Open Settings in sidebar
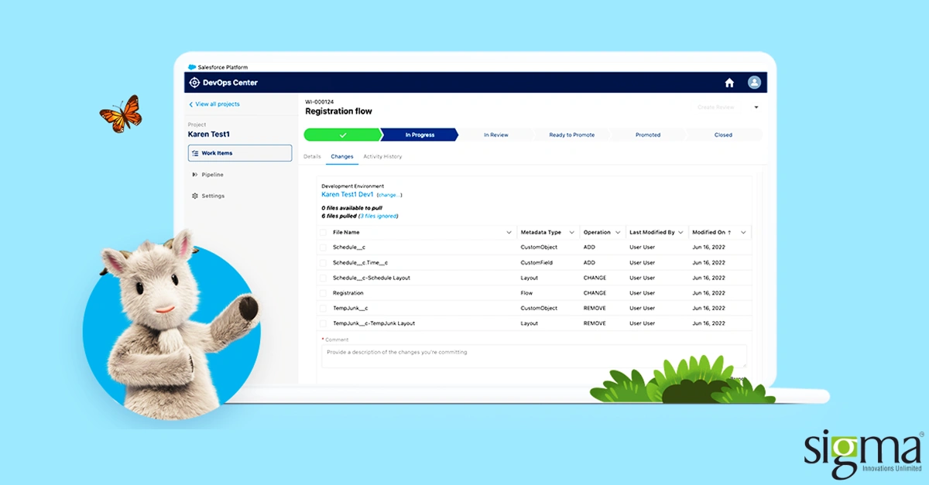This screenshot has width=929, height=485. pos(213,196)
